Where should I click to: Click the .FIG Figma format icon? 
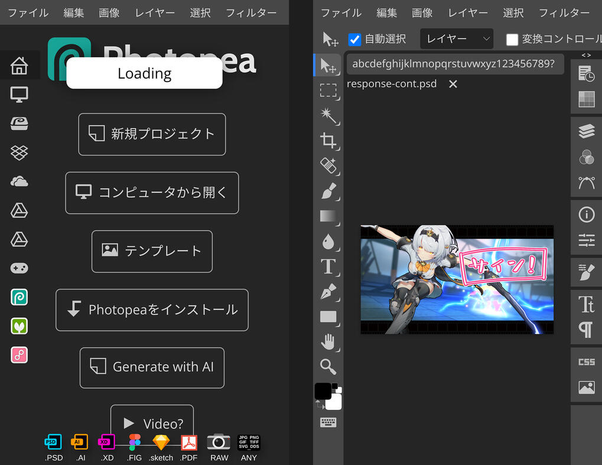[x=134, y=447]
